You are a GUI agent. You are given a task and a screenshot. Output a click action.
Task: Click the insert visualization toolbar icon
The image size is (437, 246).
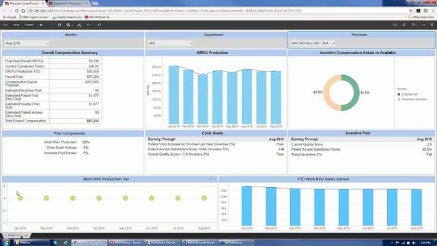pyautogui.click(x=79, y=25)
